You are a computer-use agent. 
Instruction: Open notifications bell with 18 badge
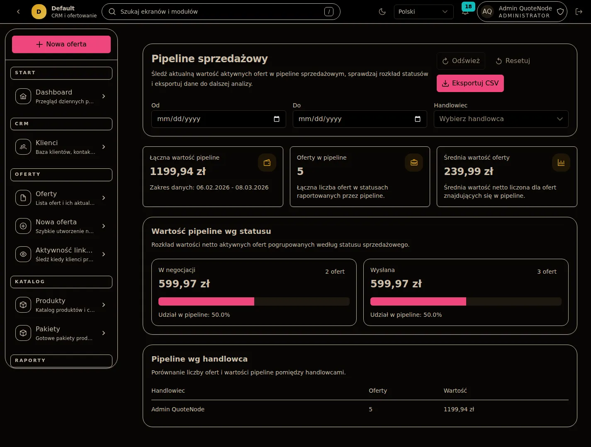(x=465, y=12)
